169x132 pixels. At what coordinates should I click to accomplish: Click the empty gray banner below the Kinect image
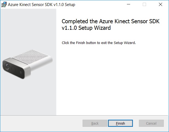pyautogui.click(x=28, y=98)
